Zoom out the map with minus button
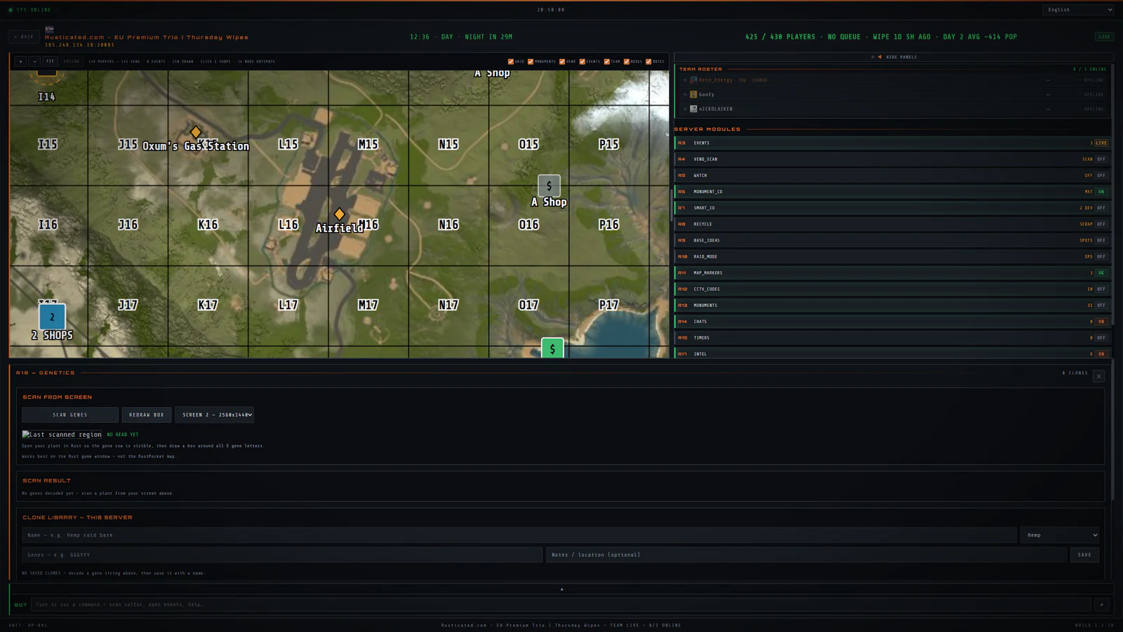Viewport: 1123px width, 632px height. 34,61
